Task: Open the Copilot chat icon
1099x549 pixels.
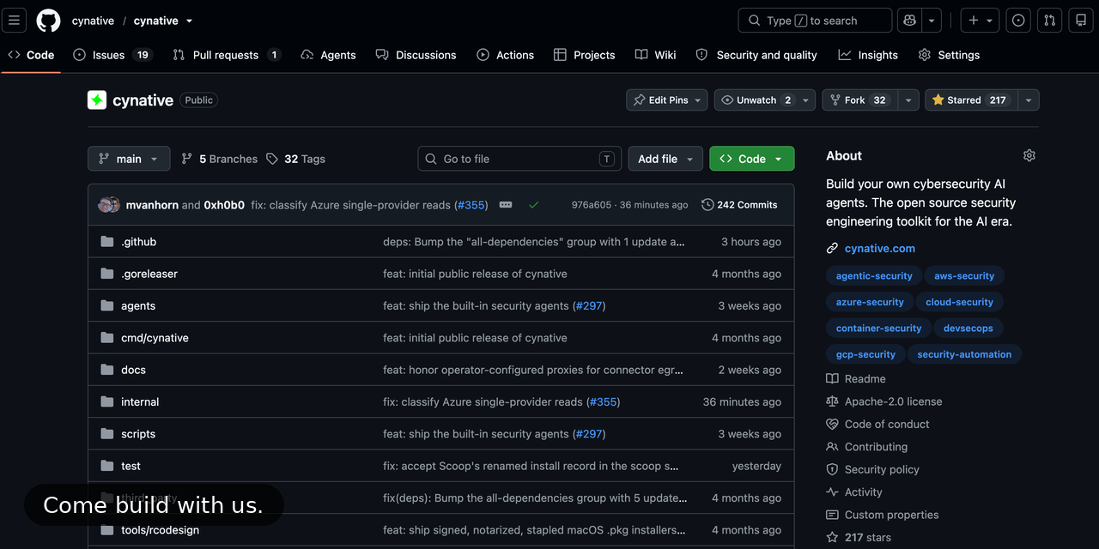Action: point(908,21)
